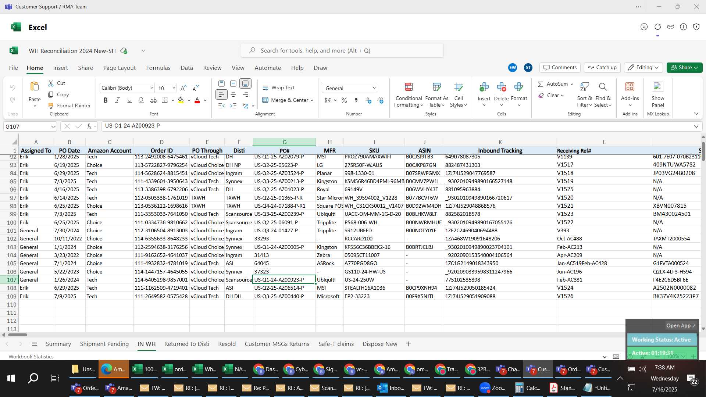Click the Undo arrow
The width and height of the screenshot is (706, 397).
coord(13,88)
